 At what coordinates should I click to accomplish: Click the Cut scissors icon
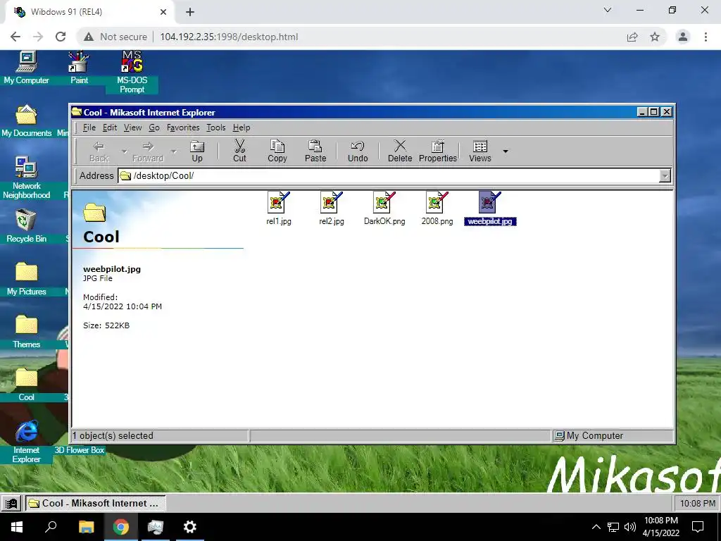239,151
